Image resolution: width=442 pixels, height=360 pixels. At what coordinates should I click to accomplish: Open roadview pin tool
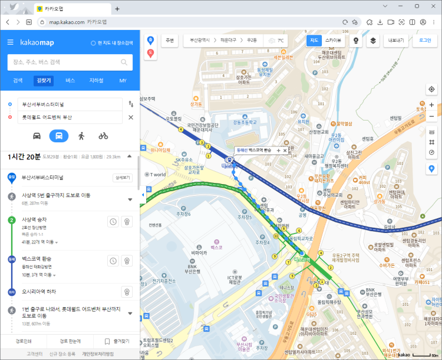coord(356,41)
